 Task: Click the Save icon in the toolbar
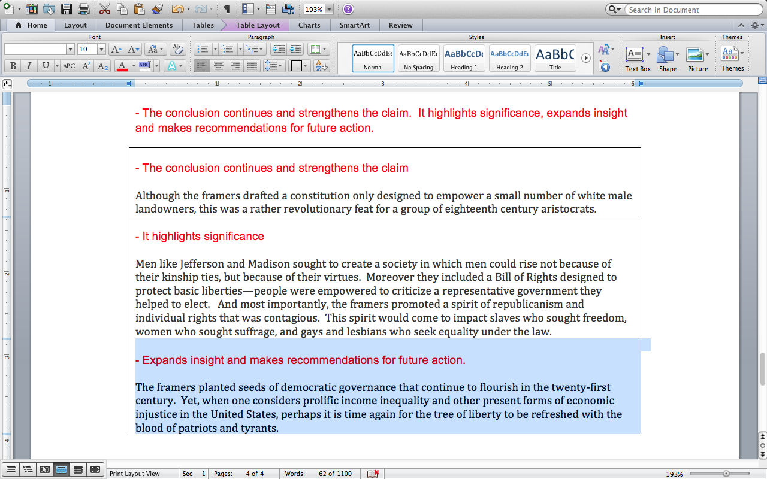tap(66, 9)
